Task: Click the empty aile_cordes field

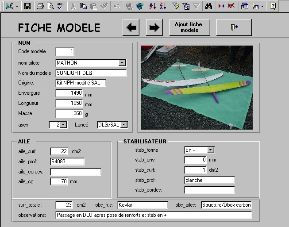Action: coord(76,172)
